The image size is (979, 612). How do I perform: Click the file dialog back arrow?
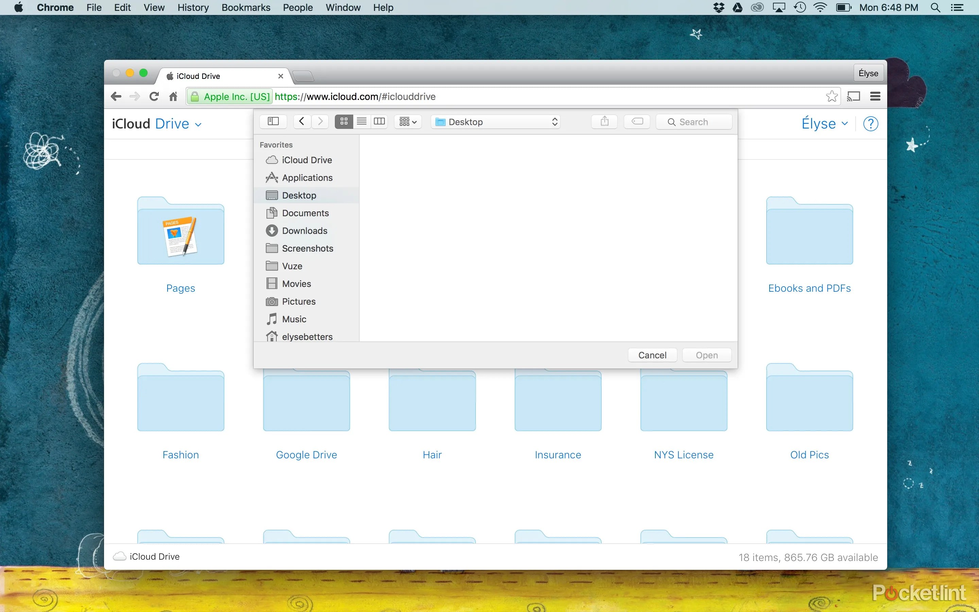point(302,121)
